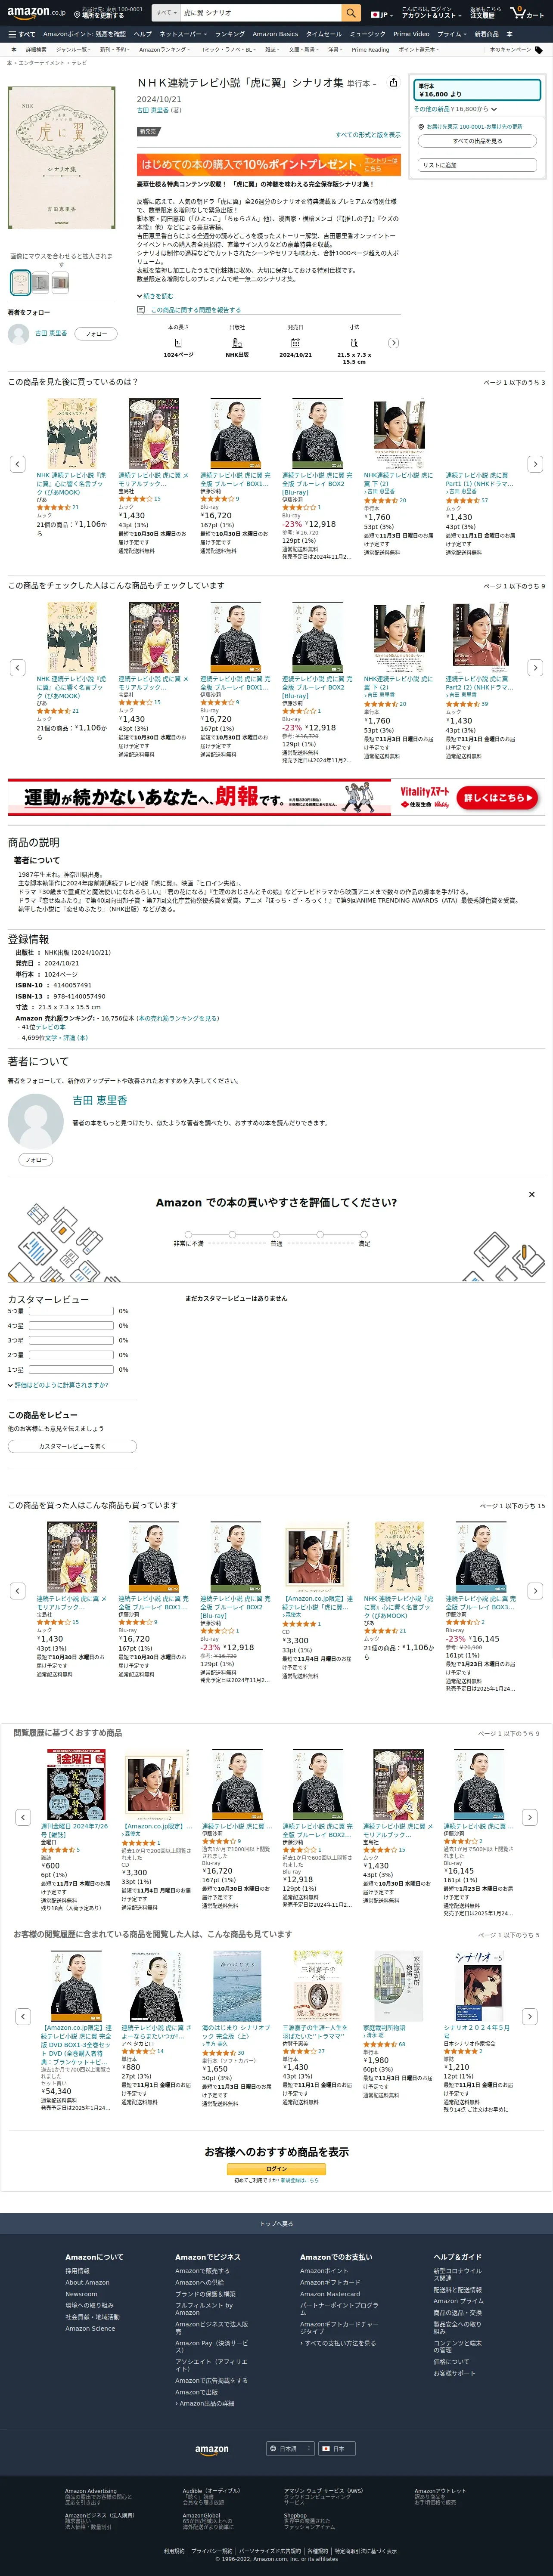Click the orange search magnifier button
This screenshot has width=553, height=2576.
click(x=350, y=13)
